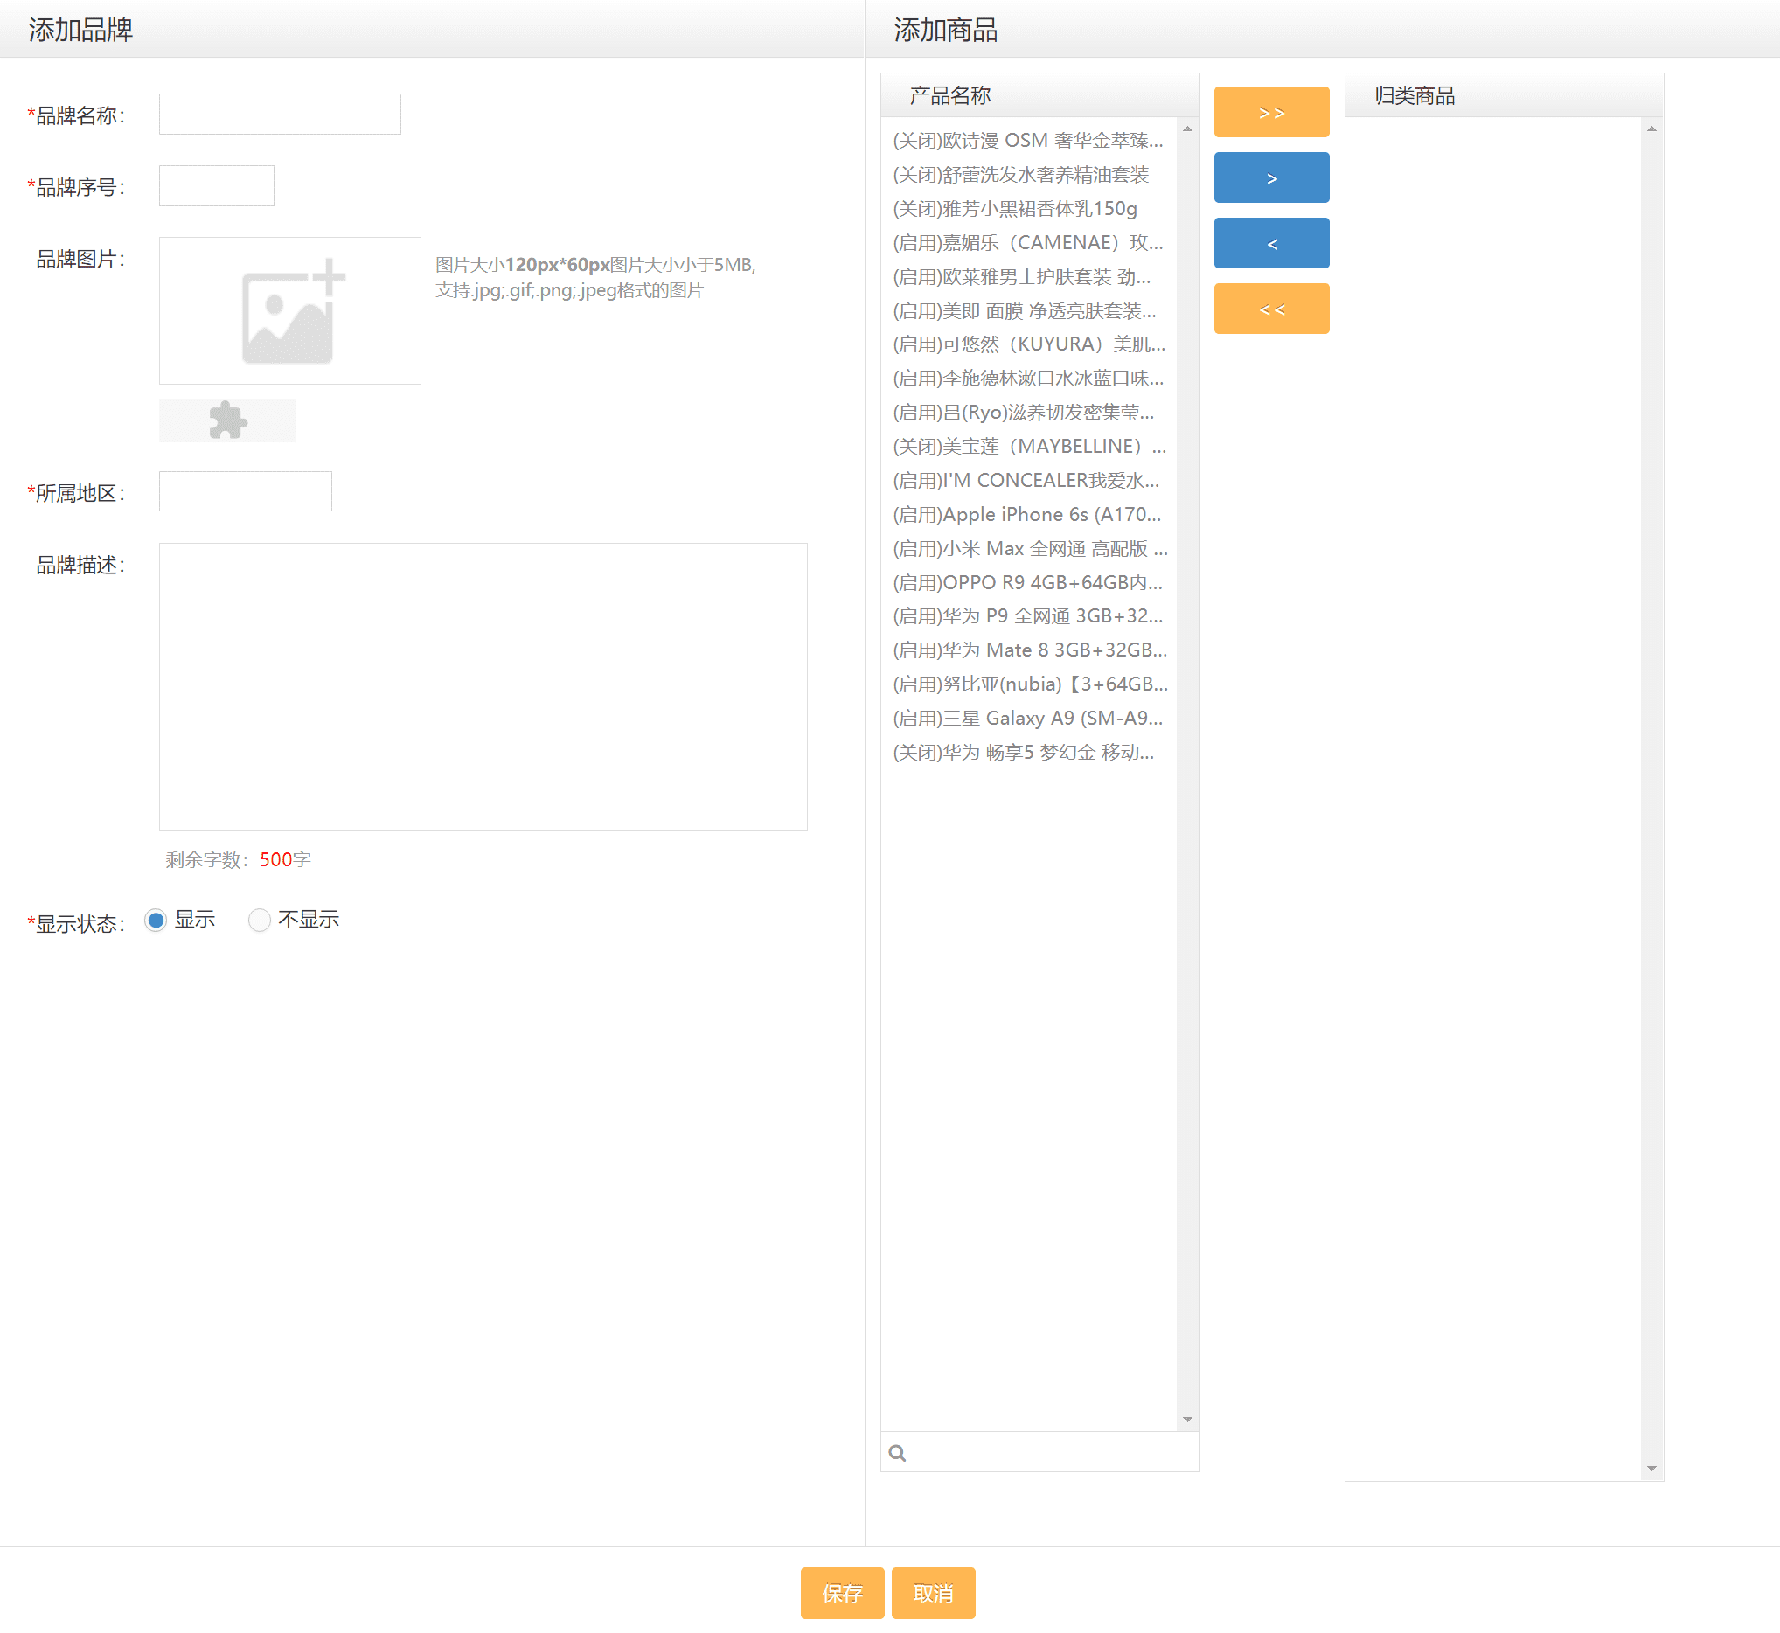The height and width of the screenshot is (1633, 1780).
Task: Remove all products with << button
Action: 1271,309
